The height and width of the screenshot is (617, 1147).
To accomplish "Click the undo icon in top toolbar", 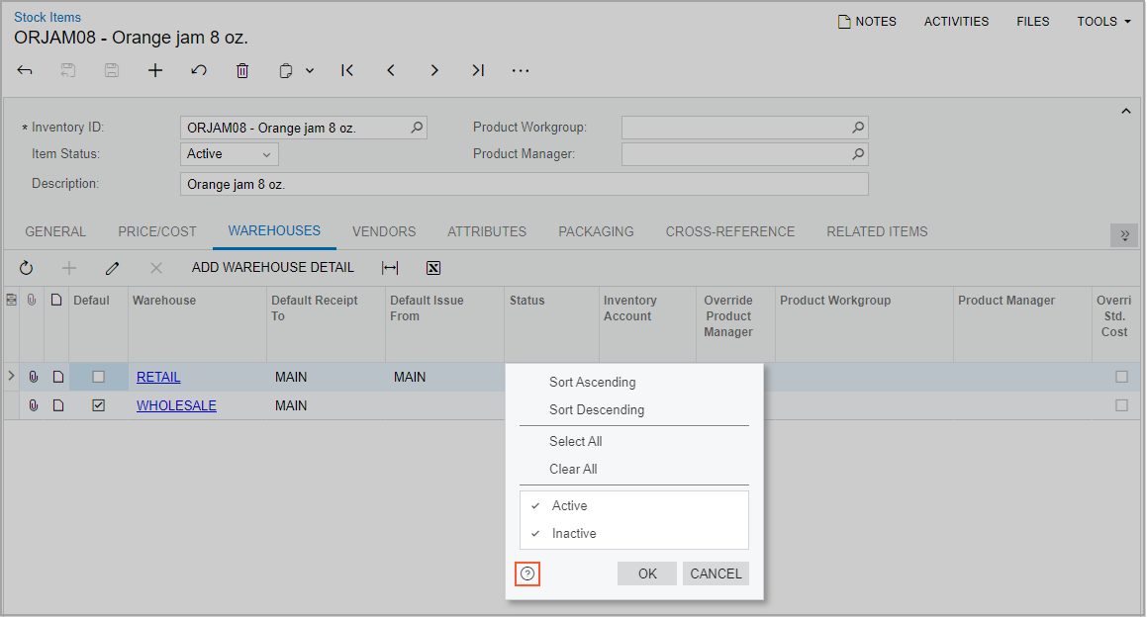I will (x=199, y=70).
